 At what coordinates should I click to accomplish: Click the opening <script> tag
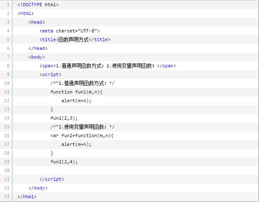[x=50, y=74]
